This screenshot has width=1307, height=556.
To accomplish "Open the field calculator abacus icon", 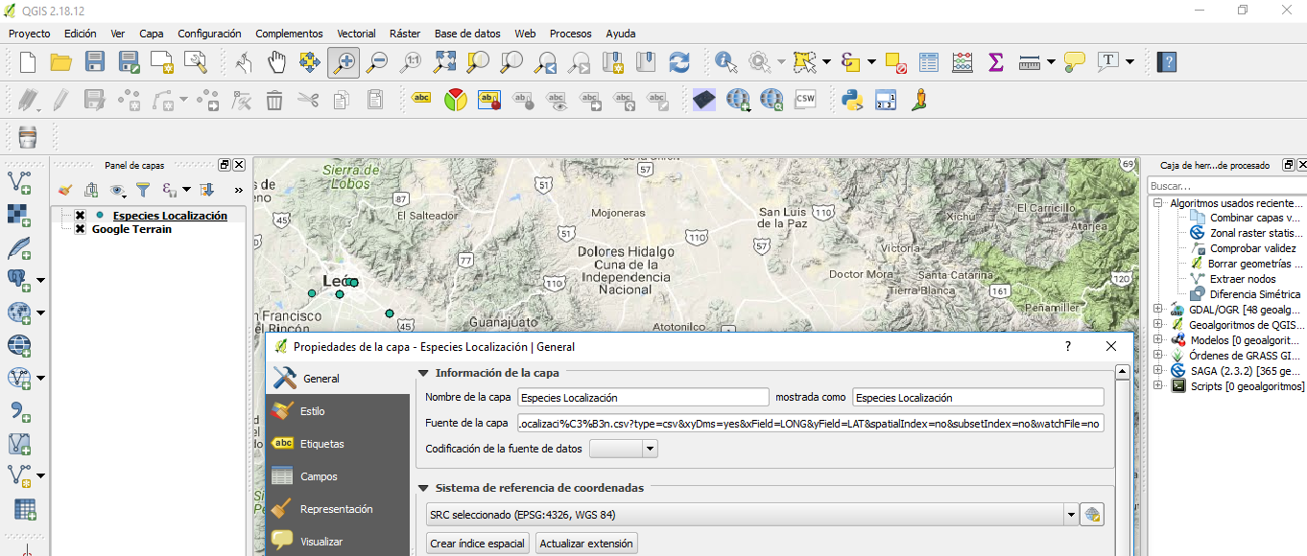I will (x=962, y=62).
